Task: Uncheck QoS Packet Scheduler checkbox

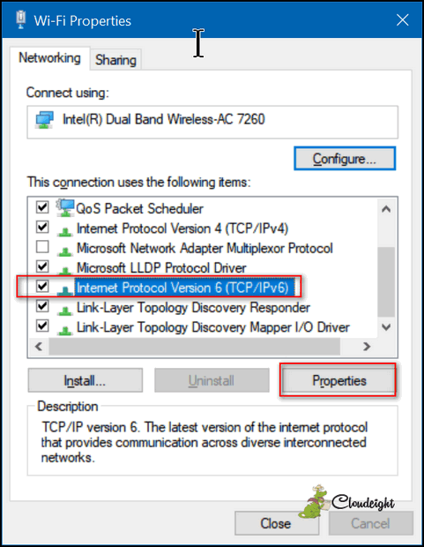Action: coord(42,207)
